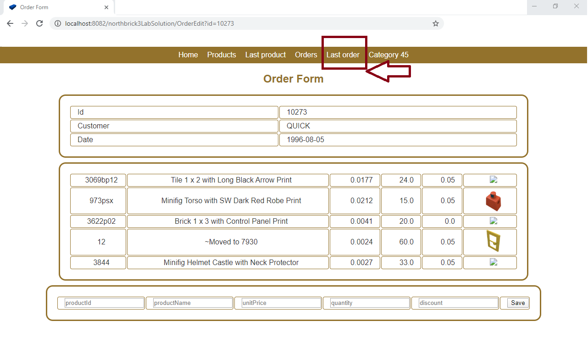Focus the productId input field
This screenshot has height=343, width=588.
point(104,303)
